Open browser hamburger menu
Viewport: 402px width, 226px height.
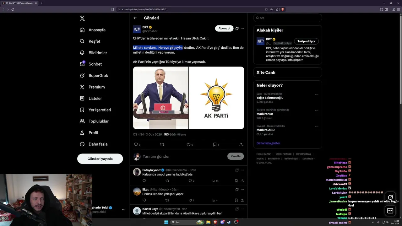(398, 9)
